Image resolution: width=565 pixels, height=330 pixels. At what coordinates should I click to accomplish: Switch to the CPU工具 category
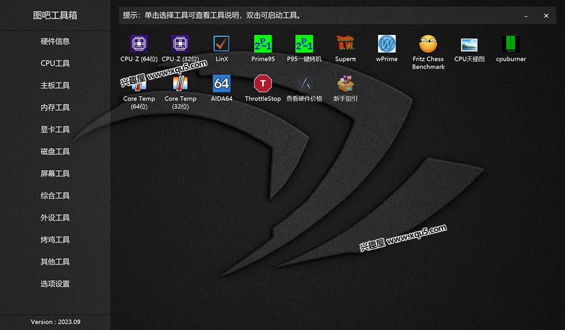55,63
